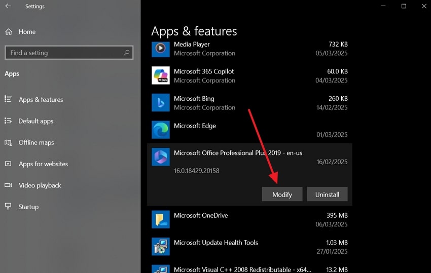Select Microsoft Update Health Tools entry name

pyautogui.click(x=216, y=243)
